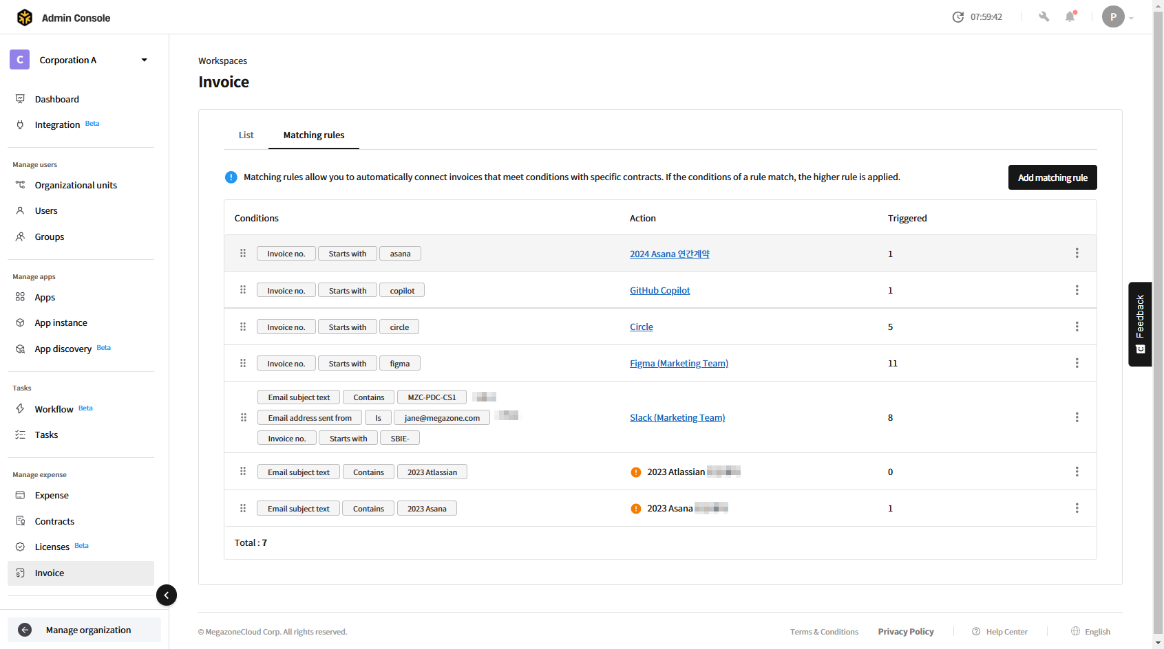The width and height of the screenshot is (1164, 649).
Task: Click the jane@megazone.com condition chip
Action: coord(442,417)
